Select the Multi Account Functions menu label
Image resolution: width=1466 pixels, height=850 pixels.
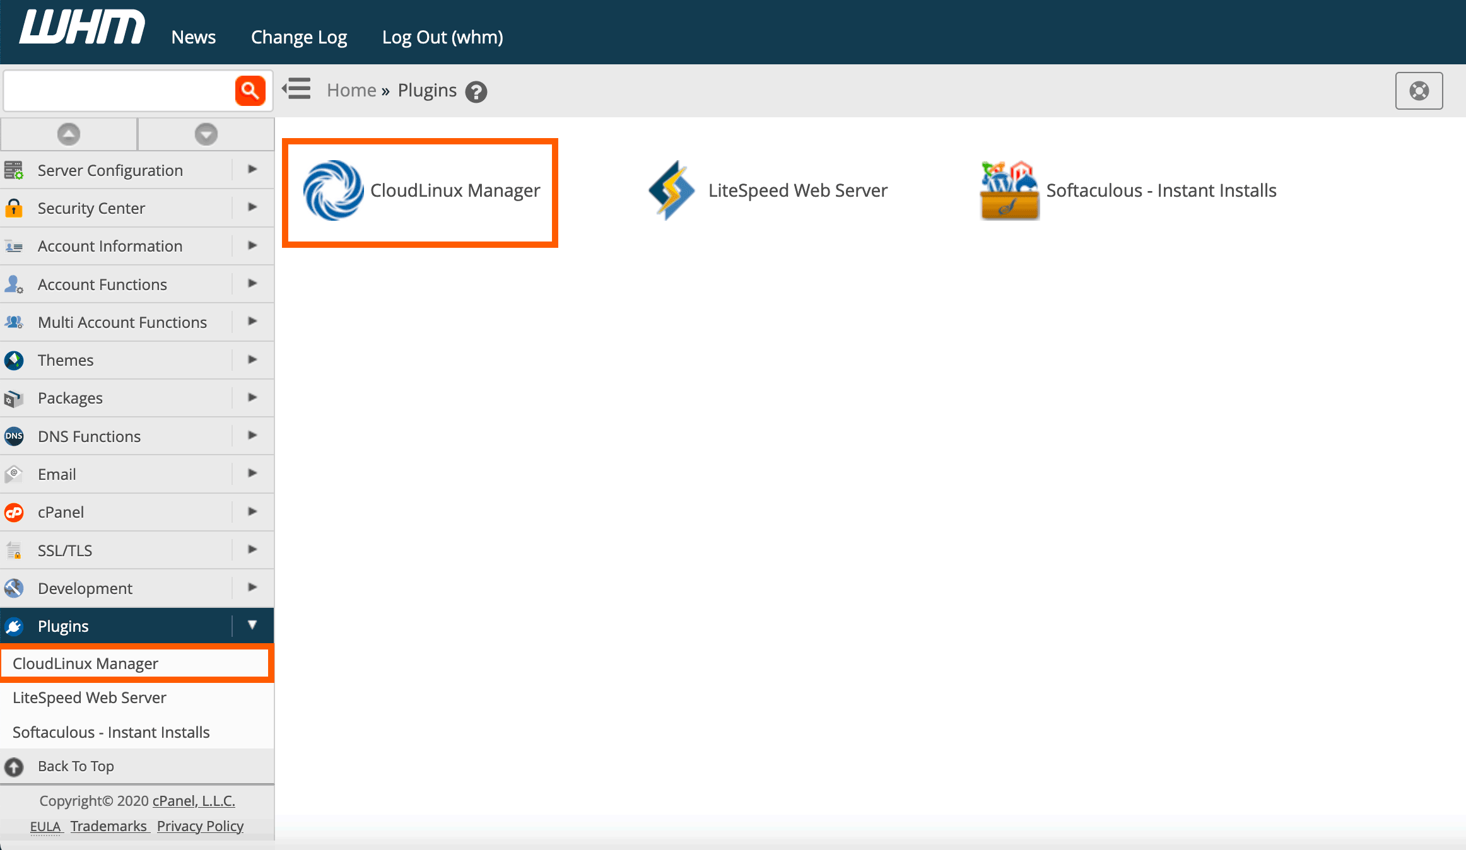pyautogui.click(x=122, y=322)
